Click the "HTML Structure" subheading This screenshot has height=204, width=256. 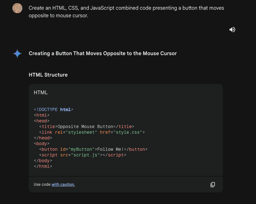tap(48, 75)
